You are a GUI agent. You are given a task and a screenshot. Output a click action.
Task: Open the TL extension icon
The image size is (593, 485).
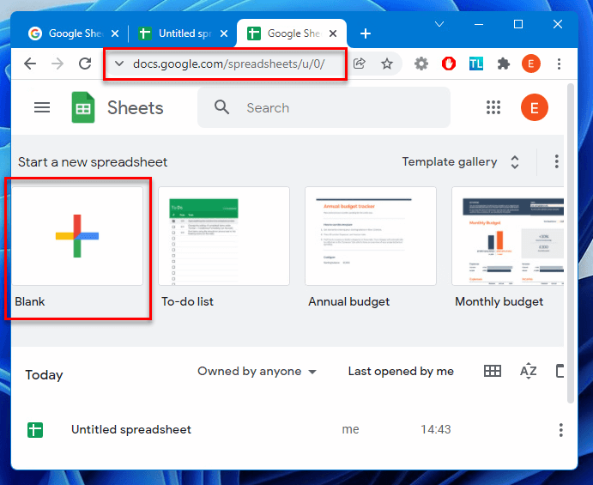coord(475,64)
